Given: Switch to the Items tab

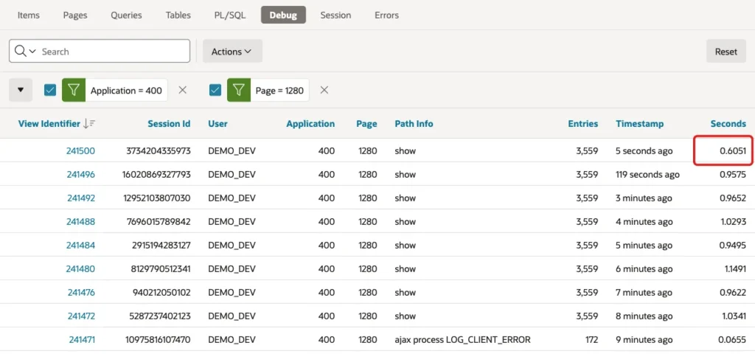Looking at the screenshot, I should (x=29, y=15).
